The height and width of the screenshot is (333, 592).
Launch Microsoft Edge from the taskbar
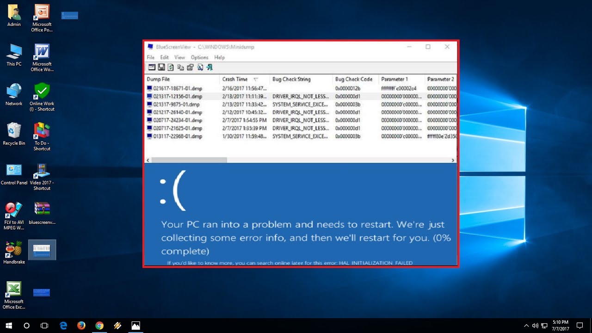63,326
